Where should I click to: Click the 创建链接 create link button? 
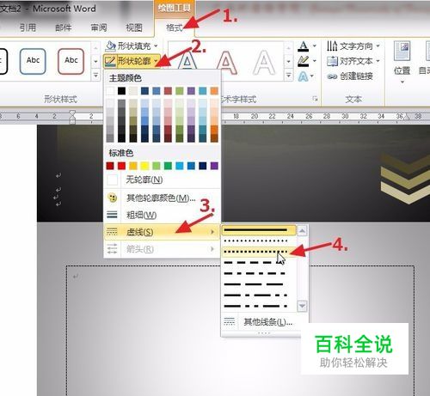tap(350, 76)
